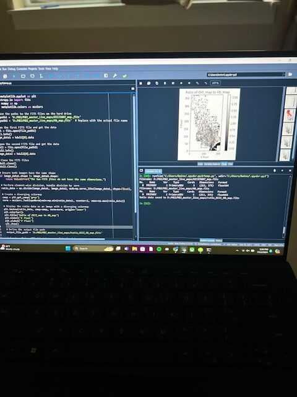This screenshot has width=297, height=397.
Task: Open the console pane options hamburger menu
Action: tap(290, 171)
